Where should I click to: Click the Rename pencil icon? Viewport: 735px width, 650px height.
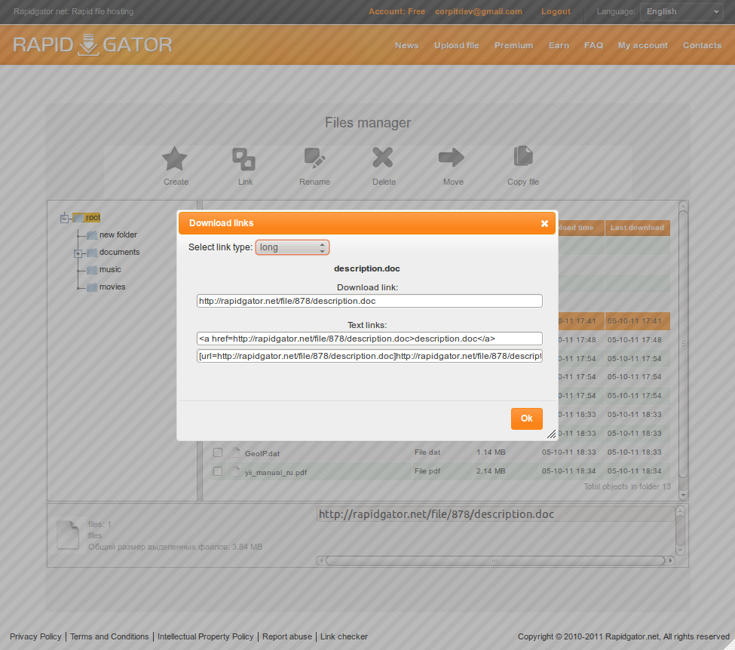click(x=314, y=158)
